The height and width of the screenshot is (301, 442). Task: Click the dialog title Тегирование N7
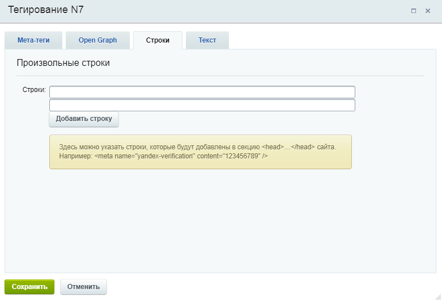(45, 10)
